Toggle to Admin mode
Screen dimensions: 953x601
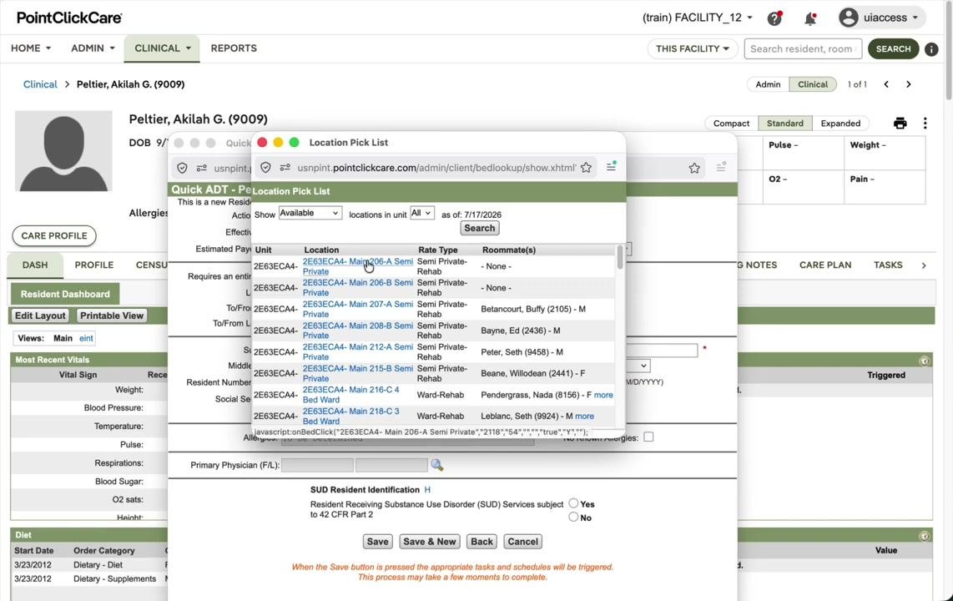tap(768, 84)
